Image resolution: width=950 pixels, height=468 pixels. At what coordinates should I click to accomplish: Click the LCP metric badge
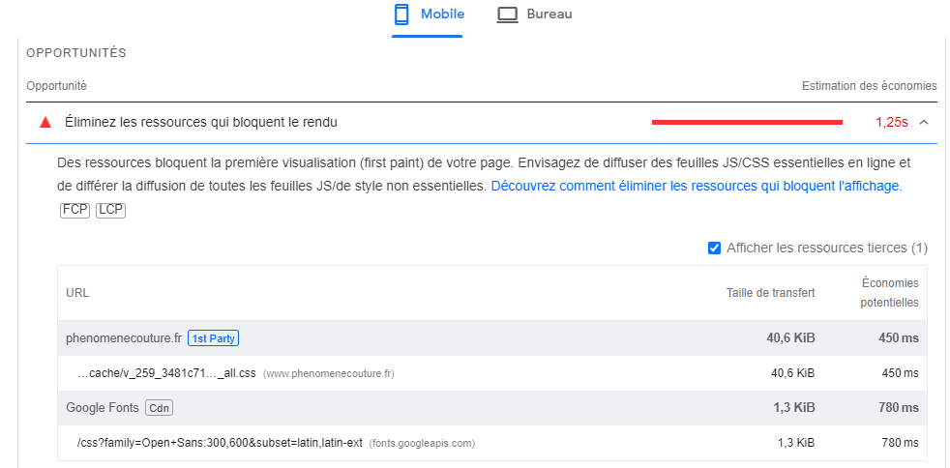110,209
